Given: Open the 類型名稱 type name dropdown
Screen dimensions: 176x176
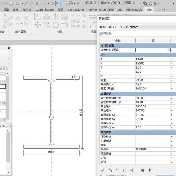Looking at the screenshot, I should [147, 26].
